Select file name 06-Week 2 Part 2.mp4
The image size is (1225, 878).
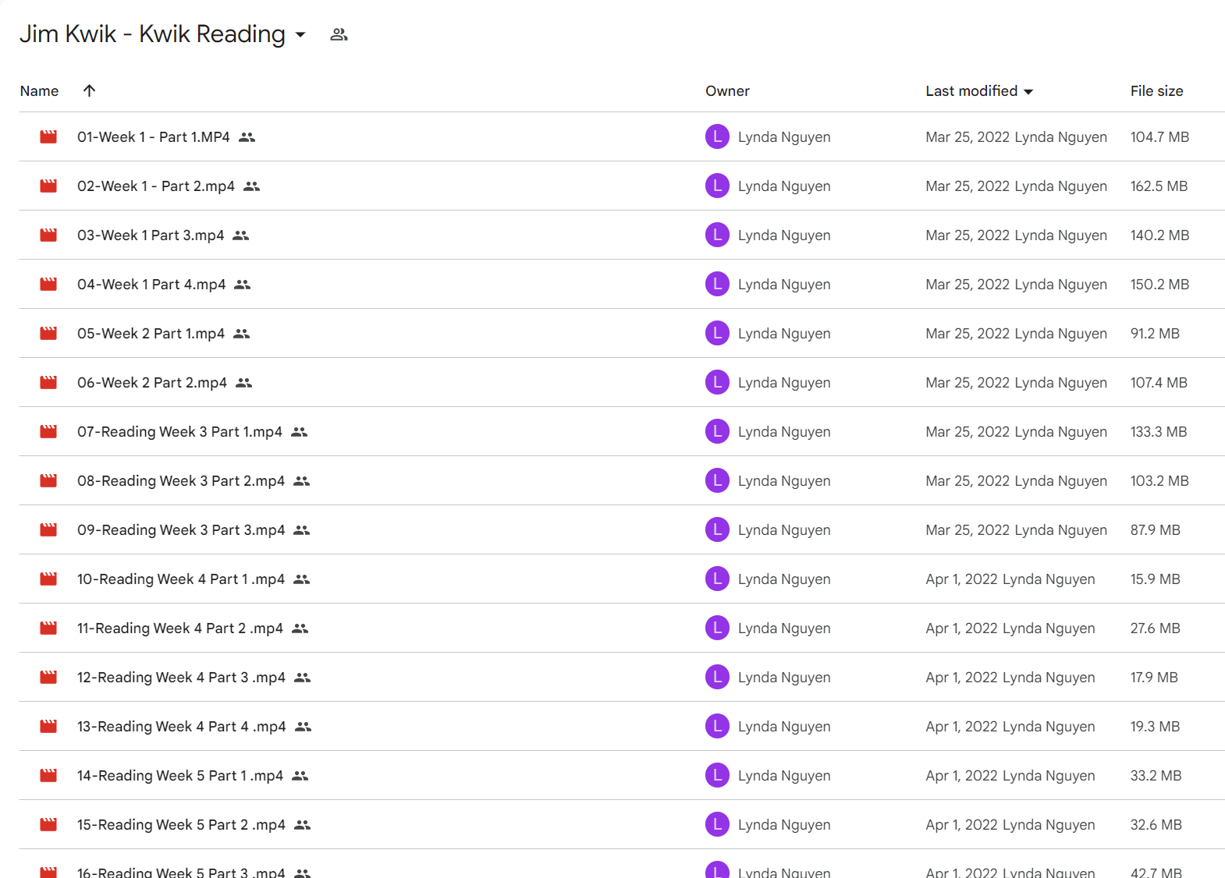click(152, 382)
